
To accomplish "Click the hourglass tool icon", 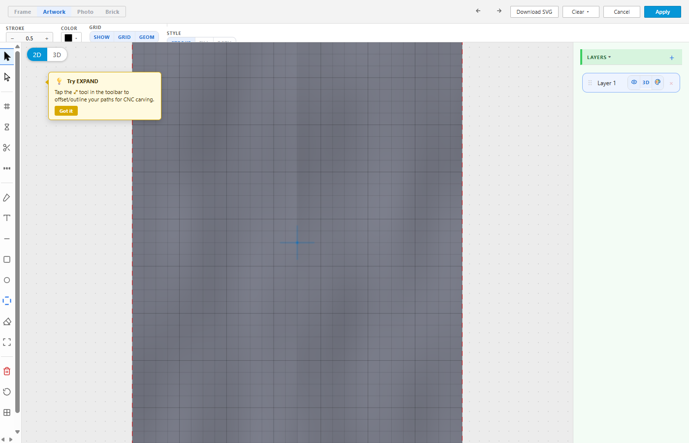I will [7, 127].
